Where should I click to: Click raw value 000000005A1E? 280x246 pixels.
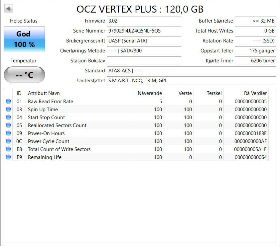[250, 149]
